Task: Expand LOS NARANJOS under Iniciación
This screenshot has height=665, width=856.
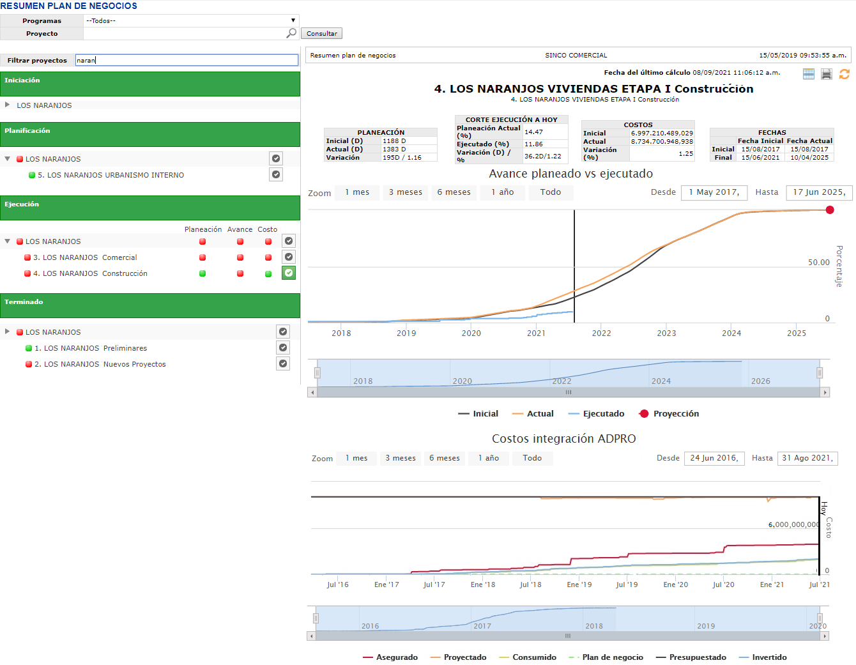Action: 7,105
